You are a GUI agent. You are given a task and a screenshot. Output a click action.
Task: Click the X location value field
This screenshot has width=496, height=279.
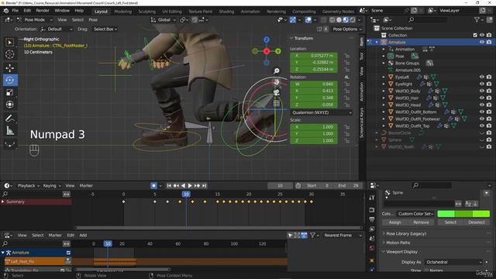pyautogui.click(x=314, y=56)
